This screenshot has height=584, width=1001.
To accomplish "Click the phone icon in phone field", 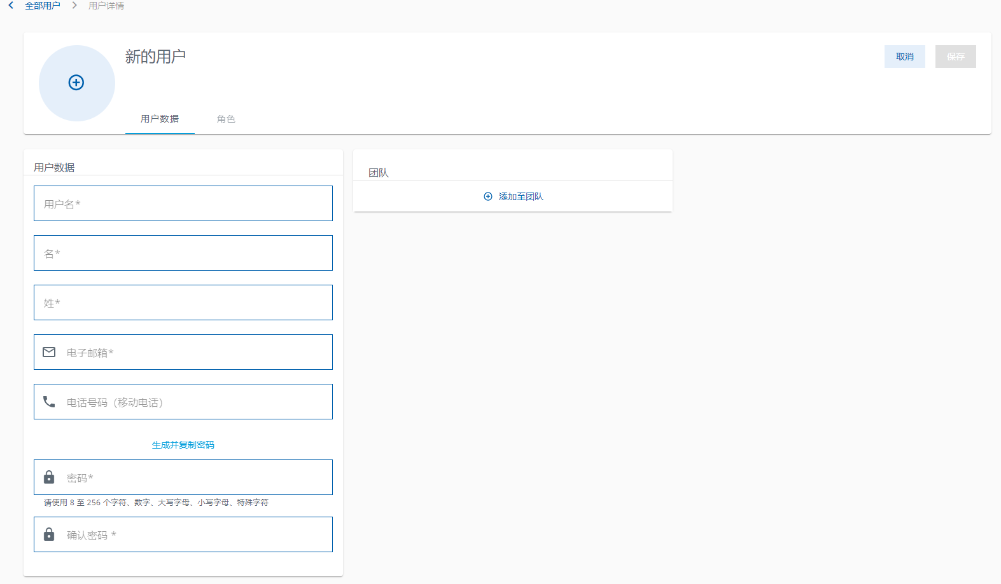I will pyautogui.click(x=49, y=402).
